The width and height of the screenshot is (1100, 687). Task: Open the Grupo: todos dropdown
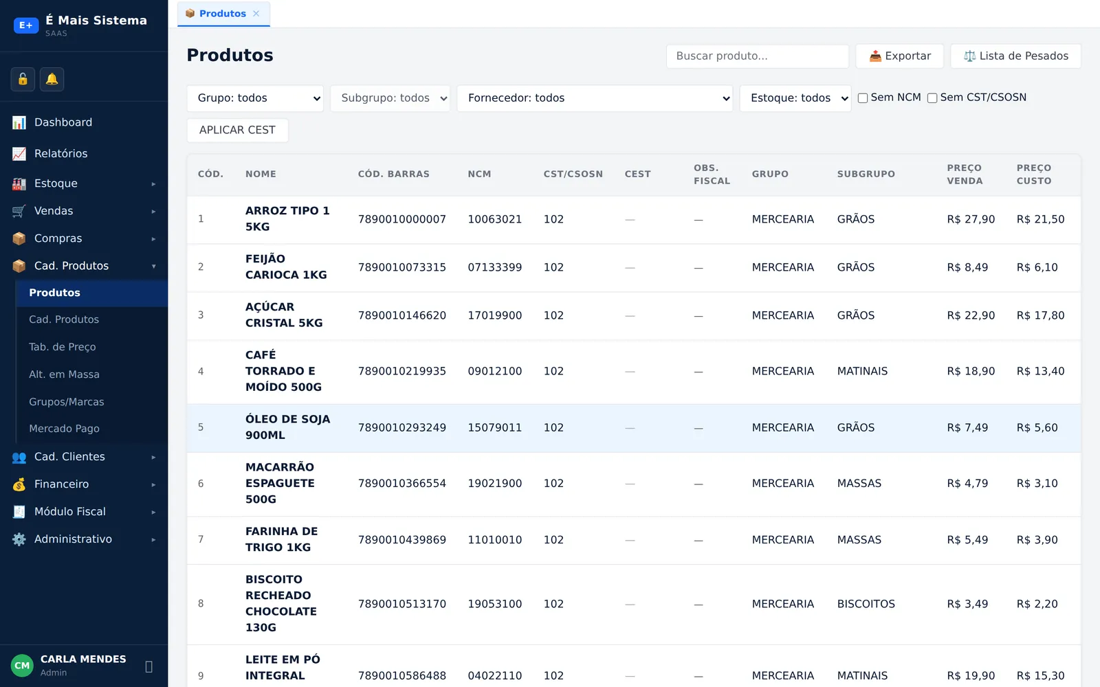[255, 98]
